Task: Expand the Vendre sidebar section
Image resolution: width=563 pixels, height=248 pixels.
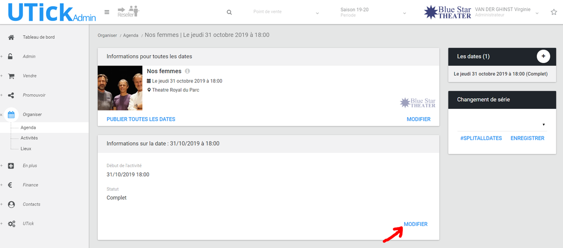Action: tap(29, 76)
